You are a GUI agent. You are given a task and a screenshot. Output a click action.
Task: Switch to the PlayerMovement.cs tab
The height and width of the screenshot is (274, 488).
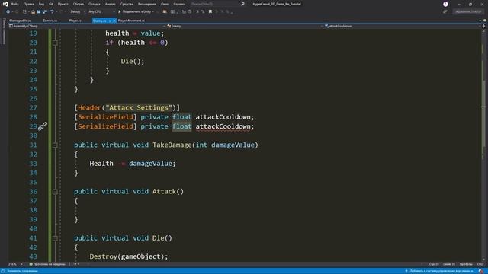[x=131, y=21]
